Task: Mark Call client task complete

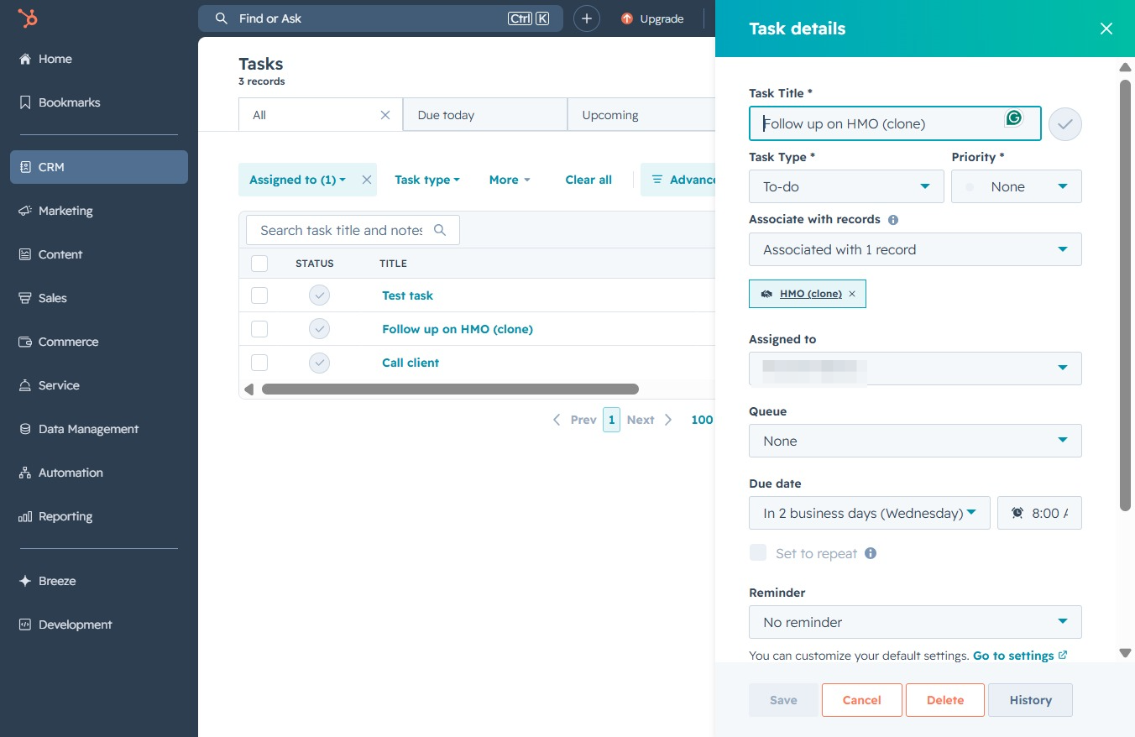Action: pos(319,363)
